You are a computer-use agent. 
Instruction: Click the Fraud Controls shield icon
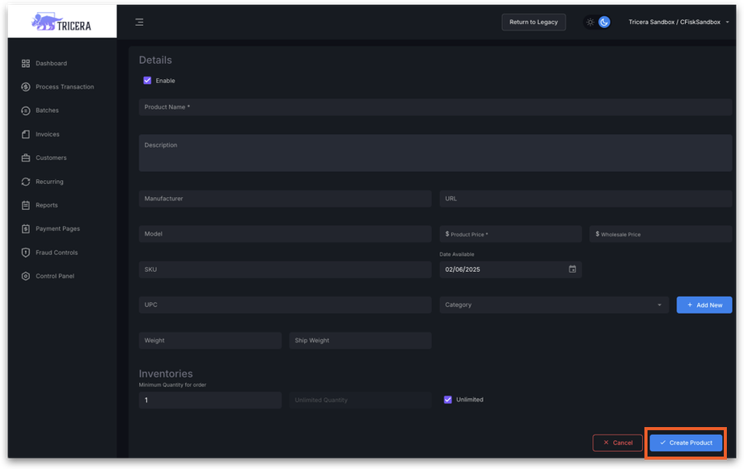[26, 253]
